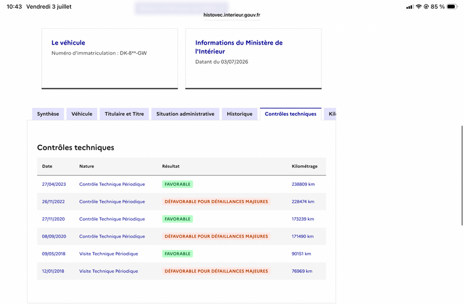Image resolution: width=464 pixels, height=304 pixels.
Task: Open the partially hidden Kilométrage tab
Action: point(330,114)
